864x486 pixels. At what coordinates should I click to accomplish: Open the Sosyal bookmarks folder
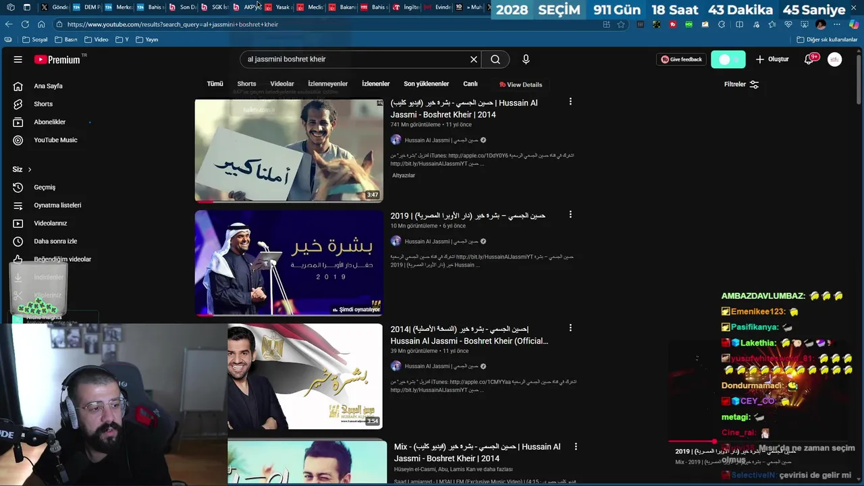[35, 40]
